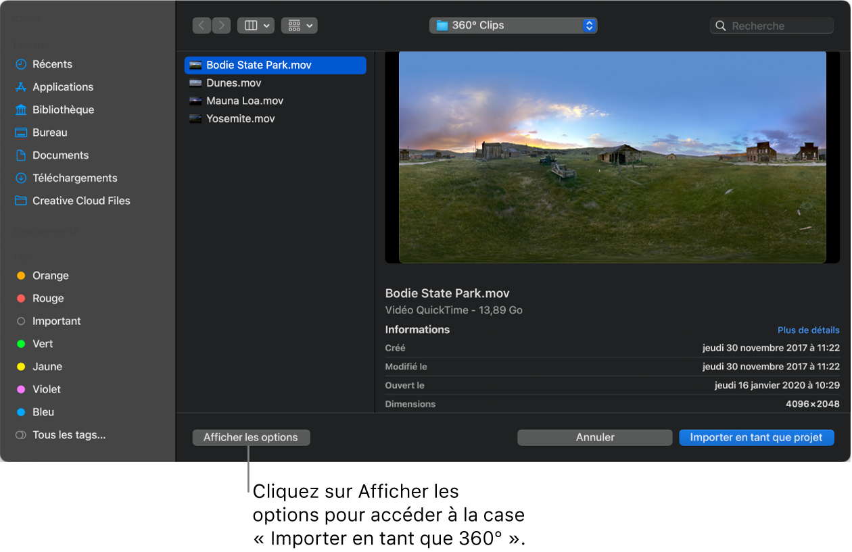
Task: Go forward using the forward arrow
Action: click(x=221, y=25)
